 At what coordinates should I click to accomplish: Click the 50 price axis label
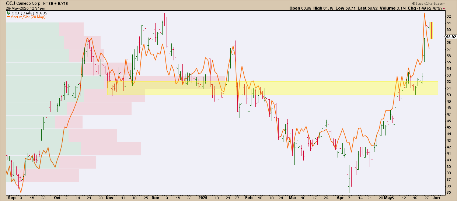(x=448, y=95)
